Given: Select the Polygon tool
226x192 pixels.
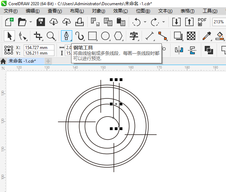Looking at the screenshot, I should tap(118, 36).
